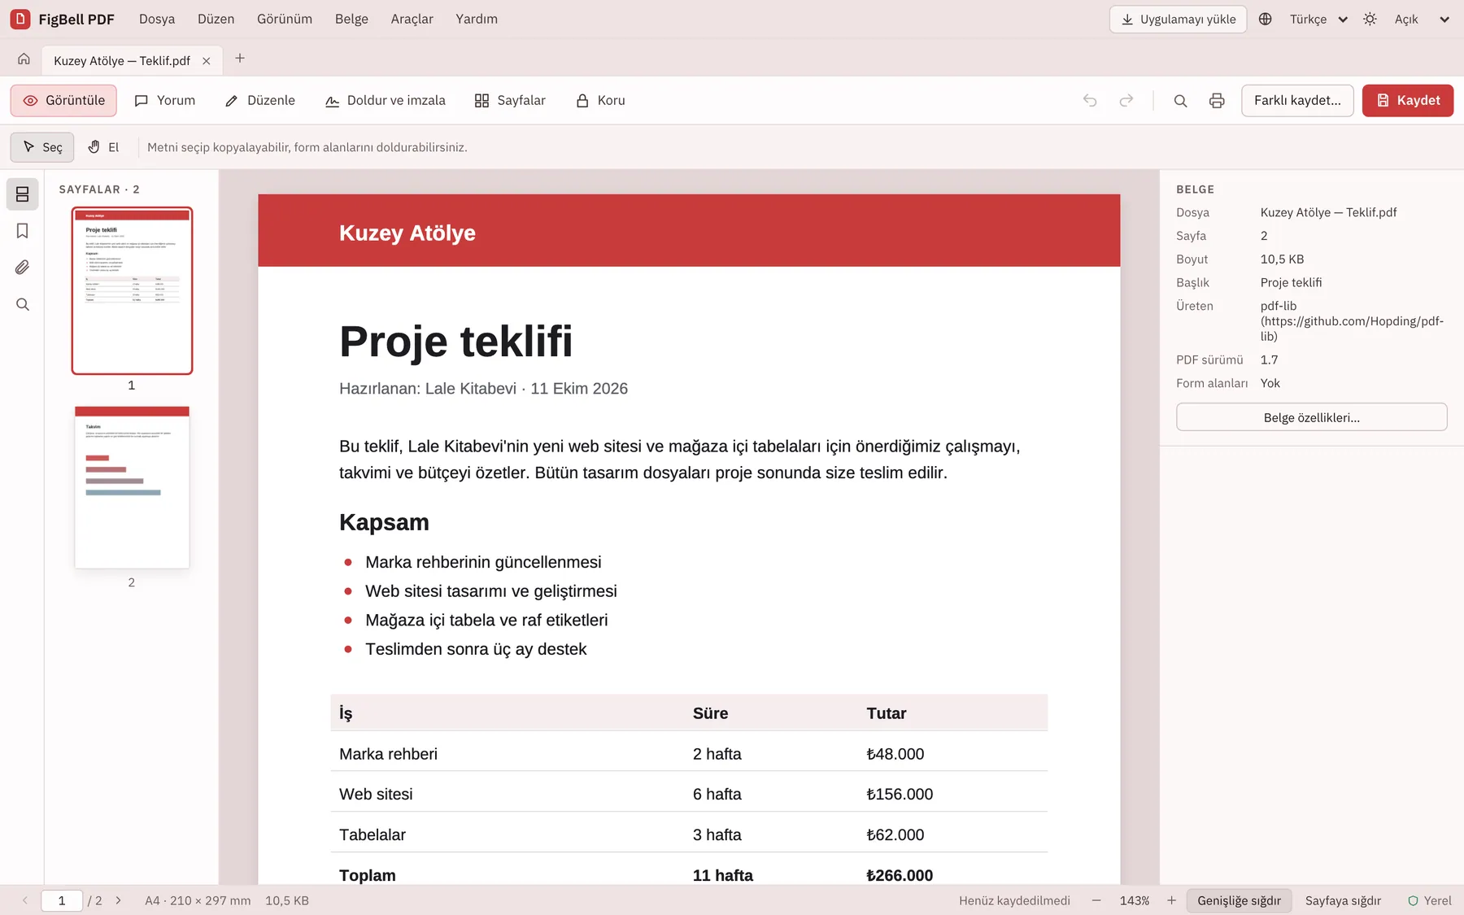Viewport: 1464px width, 915px height.
Task: Close the Kuzey Atölye — Teklif.pdf tab
Action: pyautogui.click(x=207, y=61)
